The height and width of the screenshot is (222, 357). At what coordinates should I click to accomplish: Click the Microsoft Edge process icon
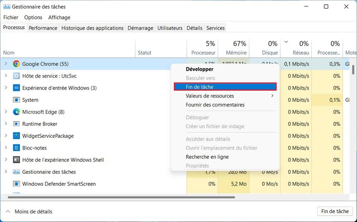(16, 112)
